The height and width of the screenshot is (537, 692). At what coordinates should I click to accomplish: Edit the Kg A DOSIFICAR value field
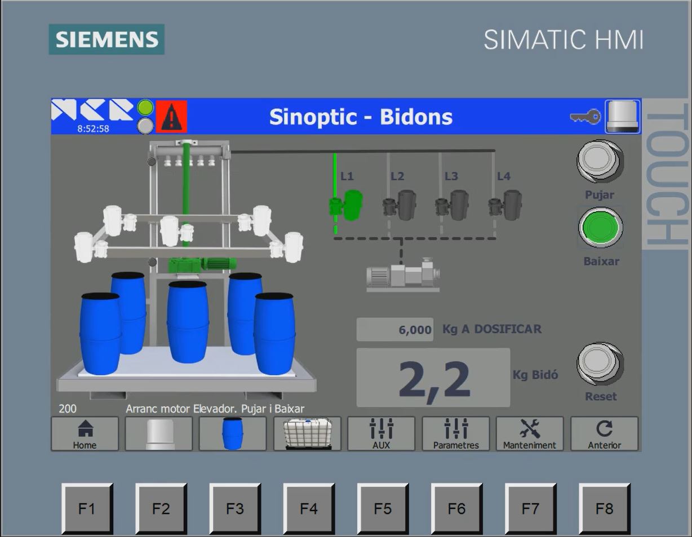coord(395,330)
